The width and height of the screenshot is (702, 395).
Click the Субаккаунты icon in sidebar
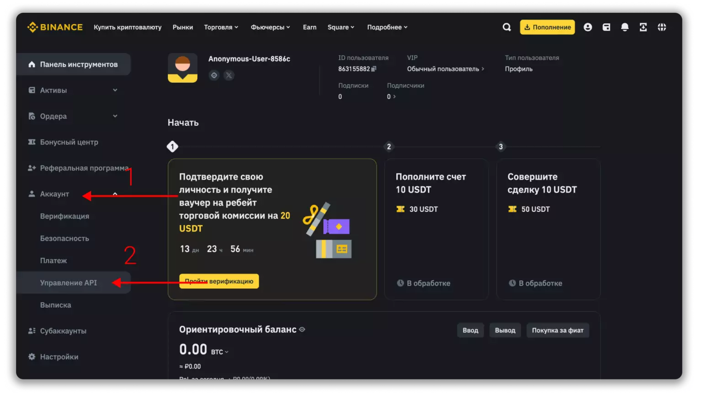32,331
